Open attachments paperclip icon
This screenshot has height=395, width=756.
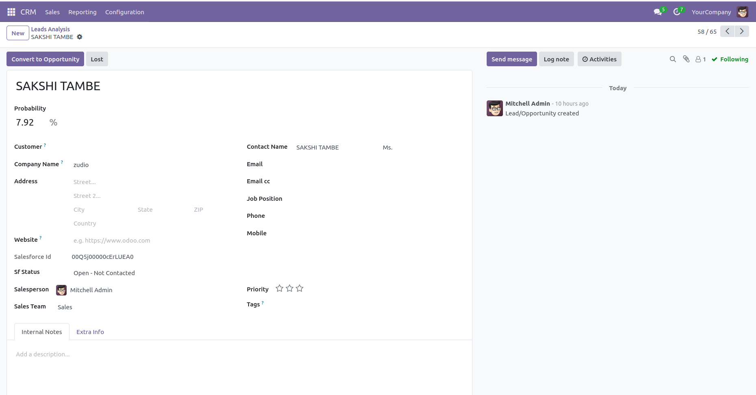[x=686, y=59]
